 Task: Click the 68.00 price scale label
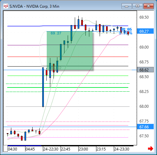click(144, 106)
